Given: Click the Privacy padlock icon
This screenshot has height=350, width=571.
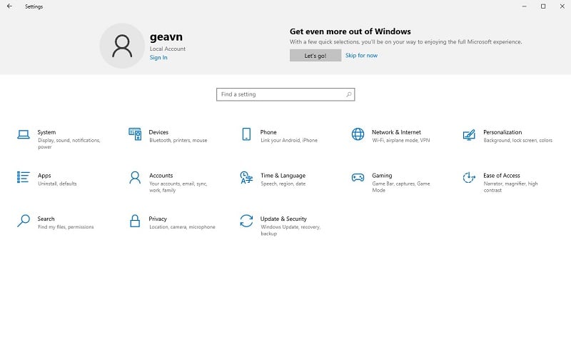Looking at the screenshot, I should coord(135,221).
